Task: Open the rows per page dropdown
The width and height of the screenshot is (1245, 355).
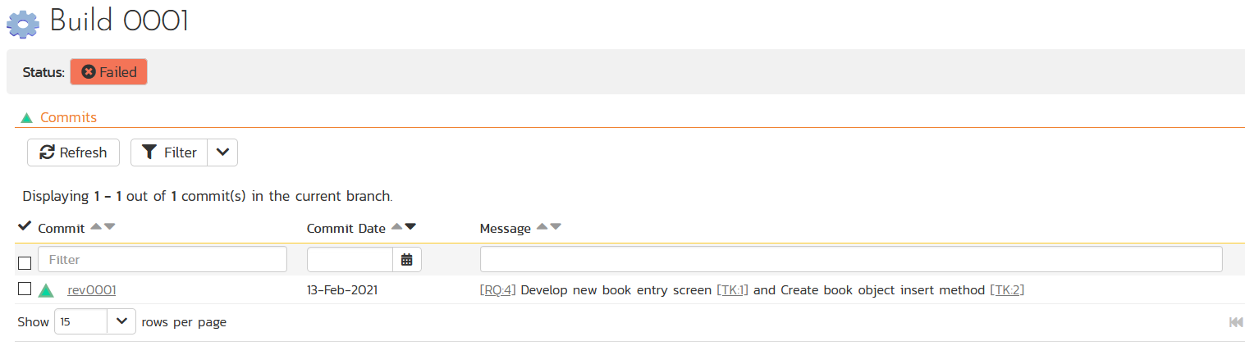Action: [x=95, y=322]
